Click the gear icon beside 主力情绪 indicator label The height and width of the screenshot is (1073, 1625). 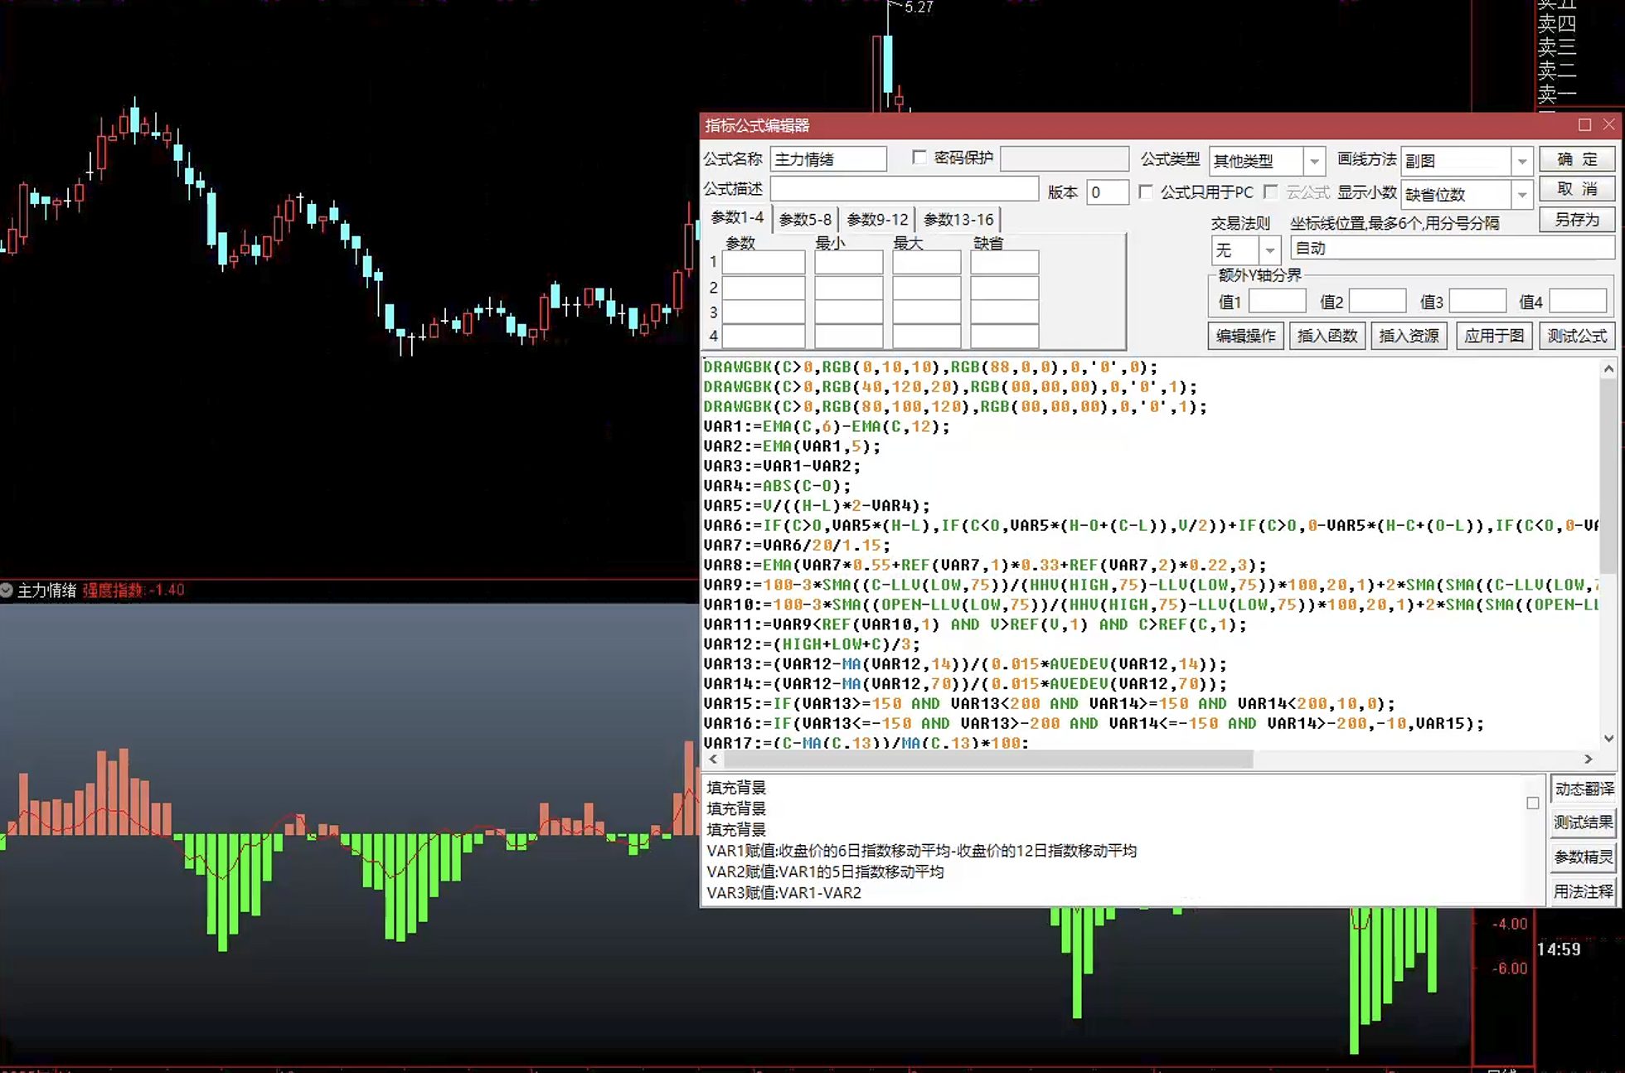tap(7, 590)
